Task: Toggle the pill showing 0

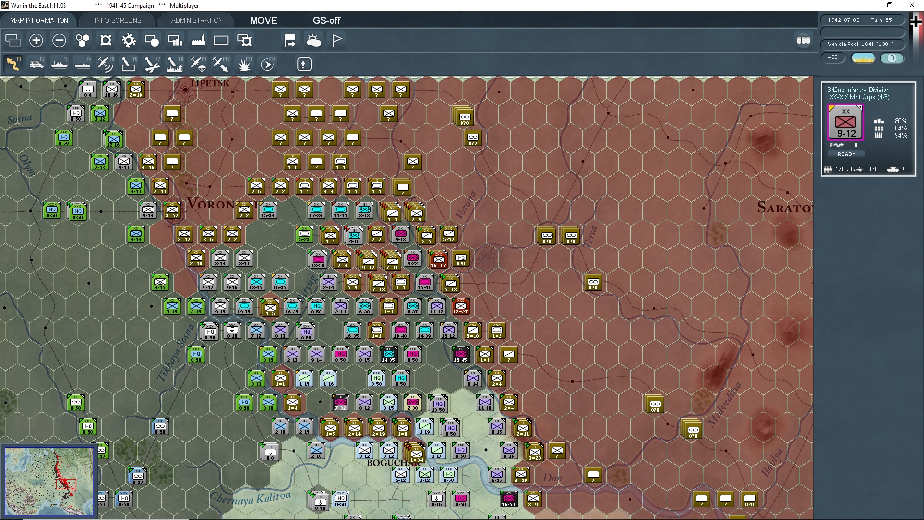Action: coord(892,58)
